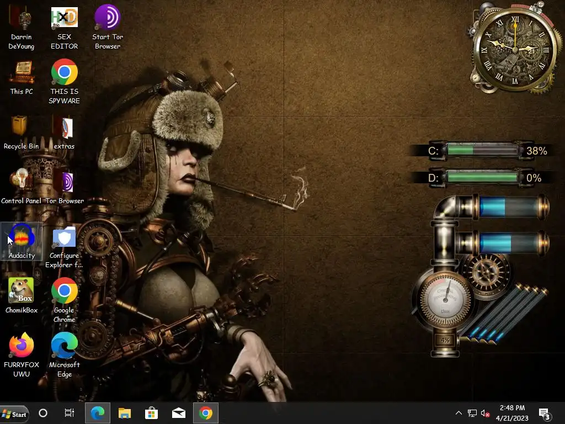Open the Start menu
Screen dimensions: 565x424
(x=15, y=414)
